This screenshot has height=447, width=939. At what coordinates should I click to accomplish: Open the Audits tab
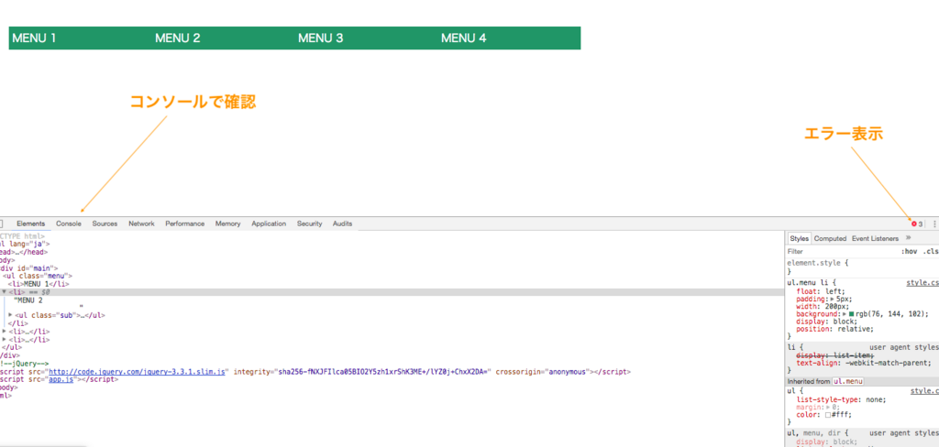point(343,223)
